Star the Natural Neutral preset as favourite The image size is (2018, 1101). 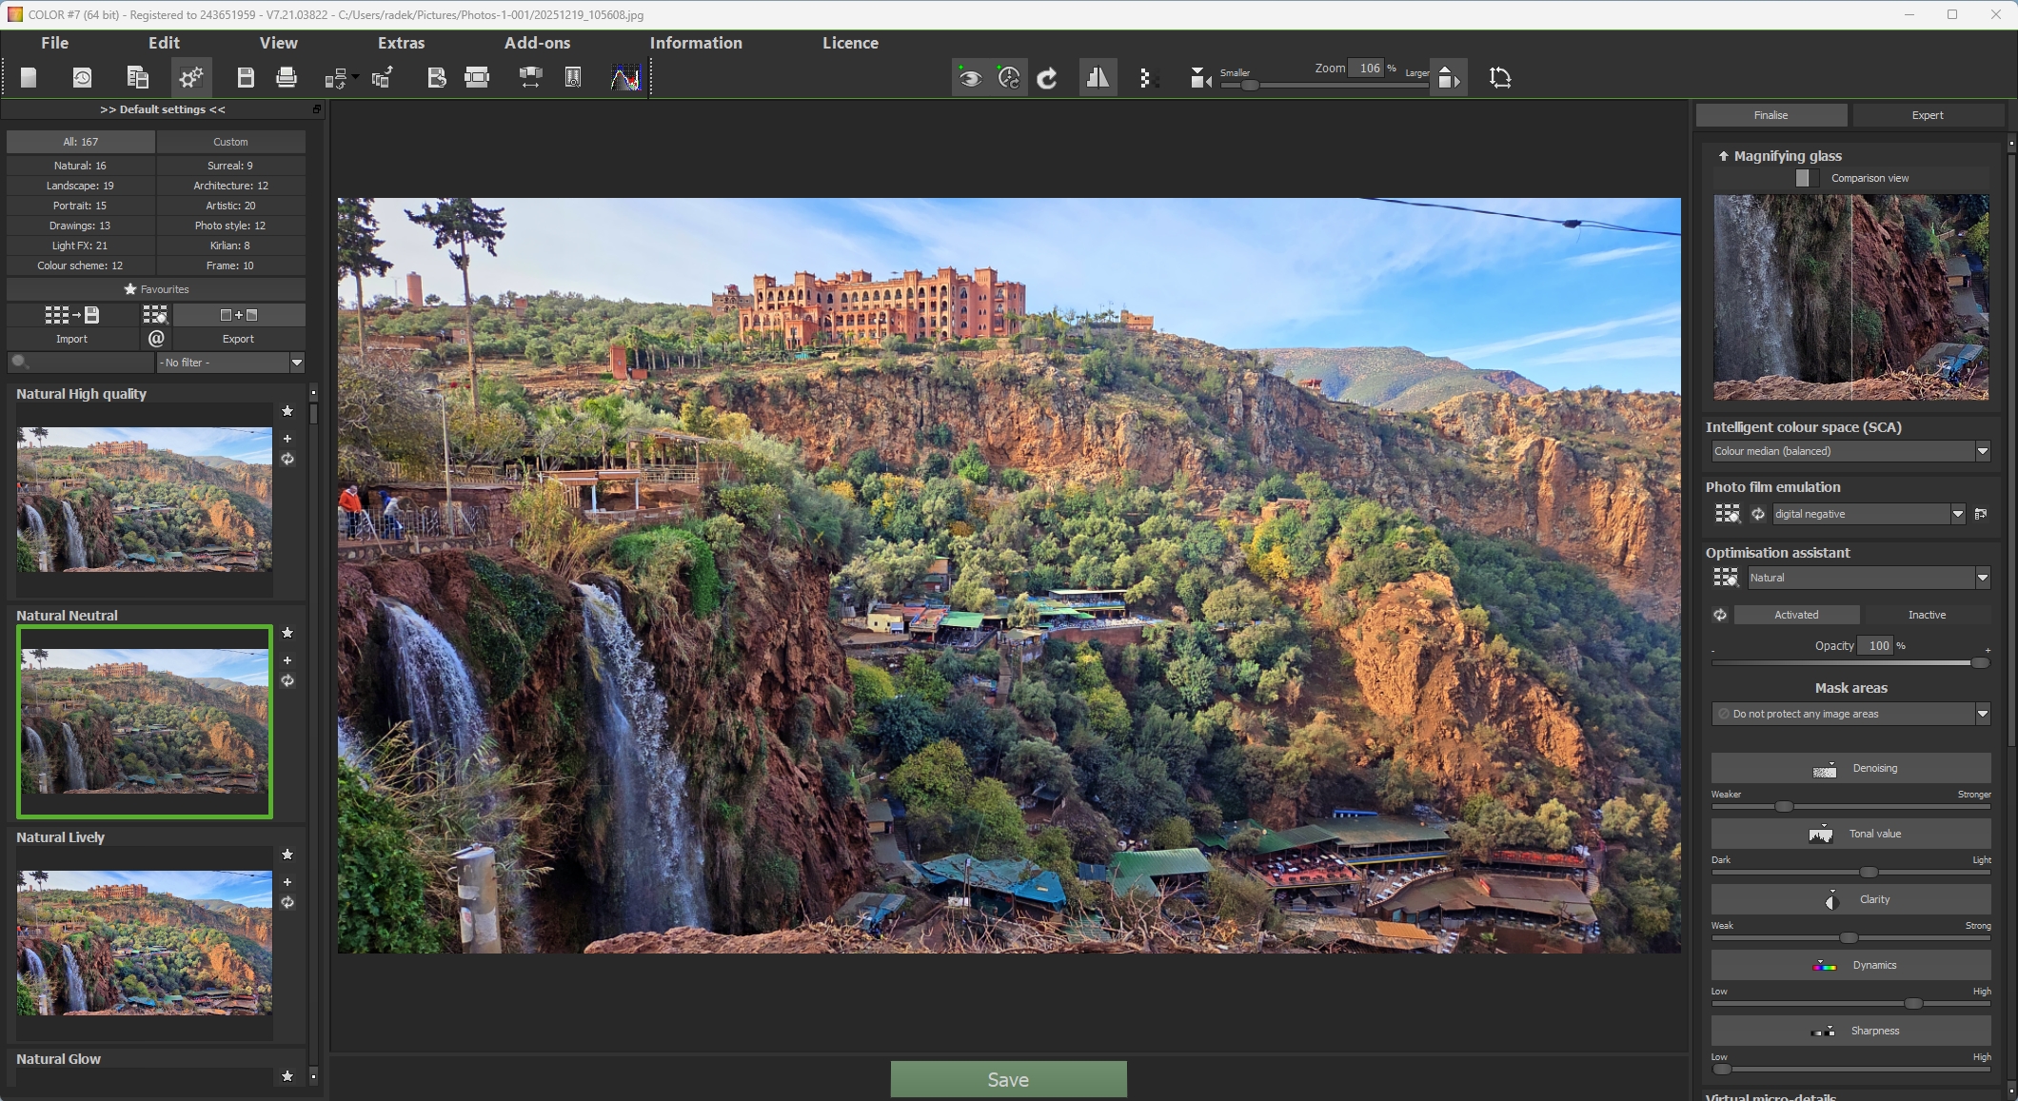point(287,633)
